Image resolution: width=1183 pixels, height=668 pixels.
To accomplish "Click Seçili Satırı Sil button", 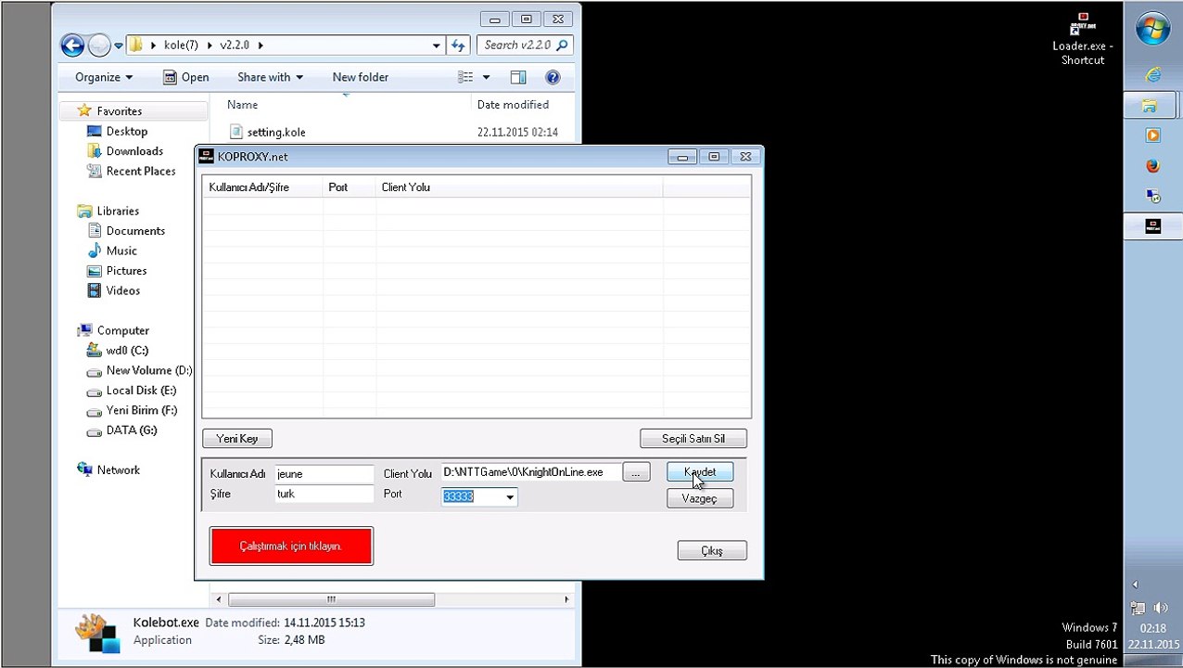I will [693, 438].
